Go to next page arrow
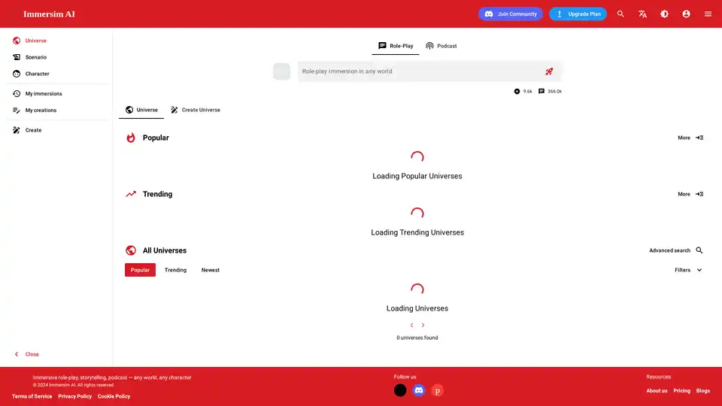This screenshot has height=406, width=722. 423,326
